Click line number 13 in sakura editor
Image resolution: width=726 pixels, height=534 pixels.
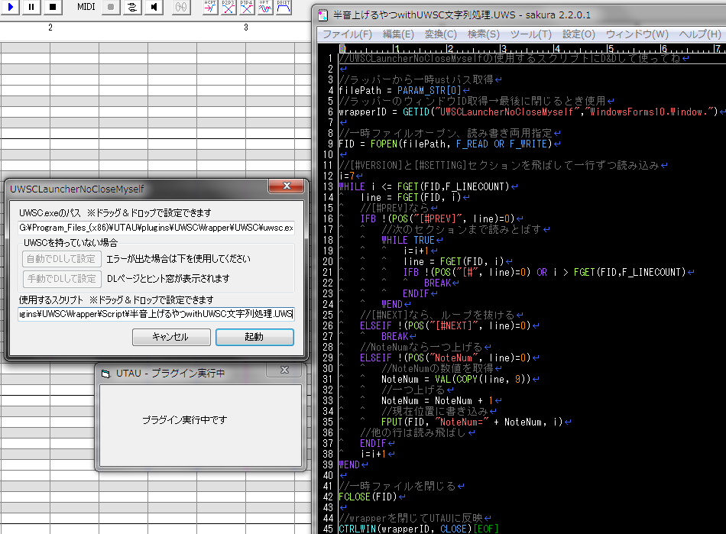[328, 186]
